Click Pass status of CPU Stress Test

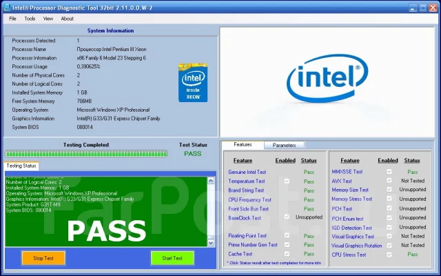click(x=413, y=255)
